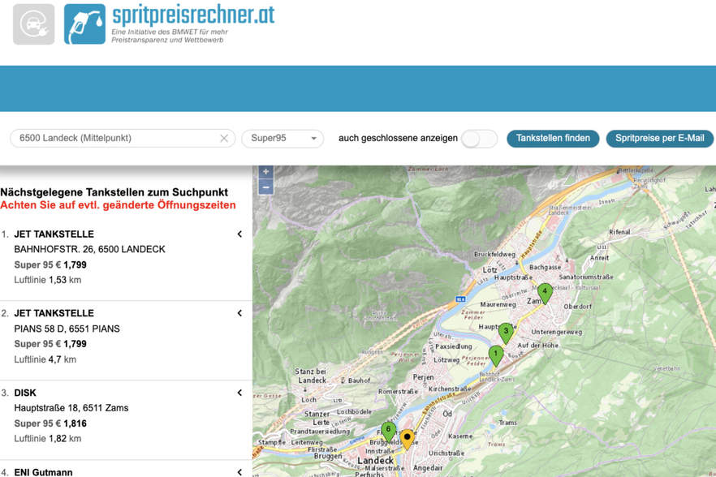716x477 pixels.
Task: Zoom out the map with minus button
Action: [x=265, y=187]
